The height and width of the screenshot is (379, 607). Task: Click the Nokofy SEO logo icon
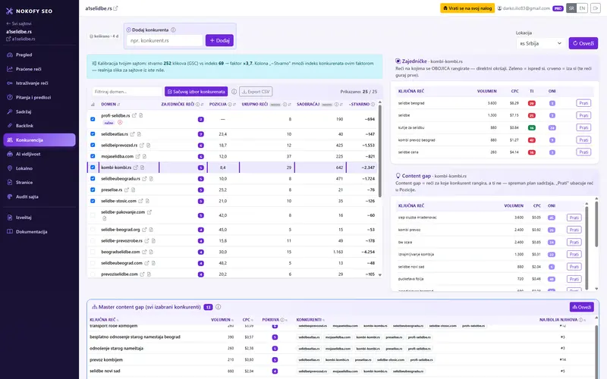(x=9, y=11)
